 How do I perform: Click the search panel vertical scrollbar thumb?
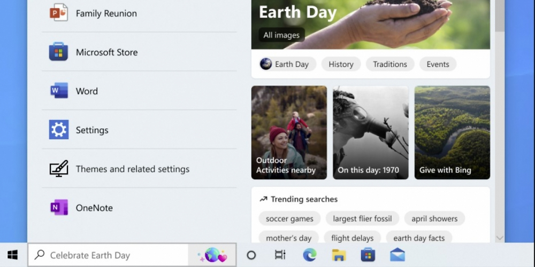pyautogui.click(x=500, y=15)
